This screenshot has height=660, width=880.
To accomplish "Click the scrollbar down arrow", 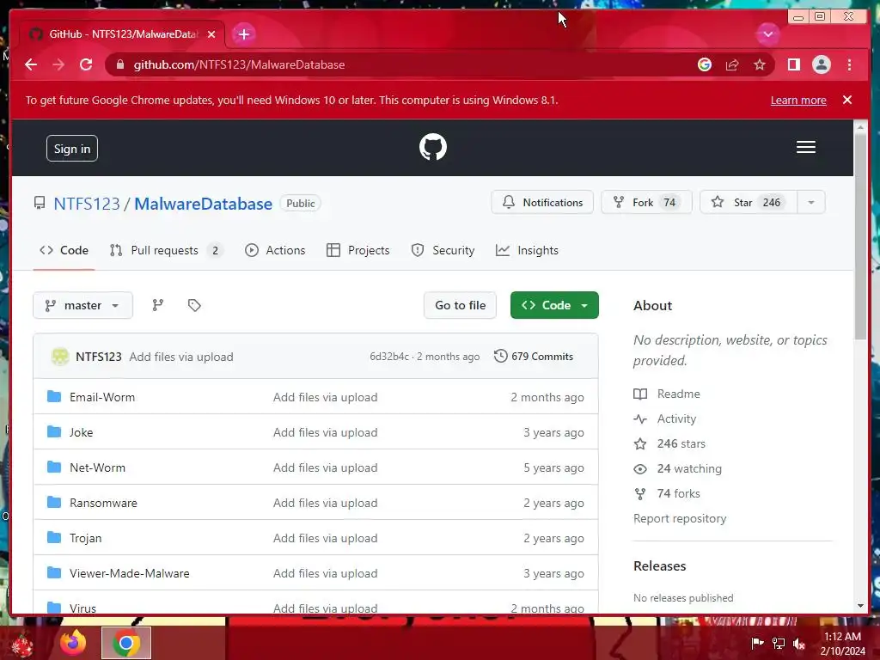I will pos(861,606).
